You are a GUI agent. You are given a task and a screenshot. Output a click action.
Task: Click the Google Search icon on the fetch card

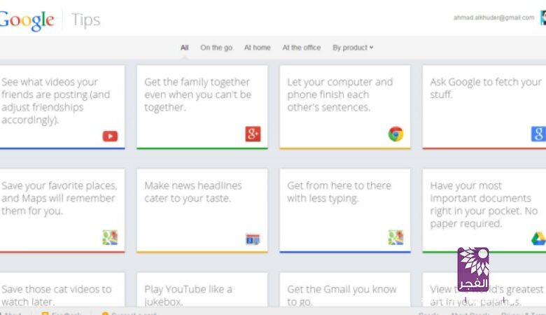click(538, 134)
